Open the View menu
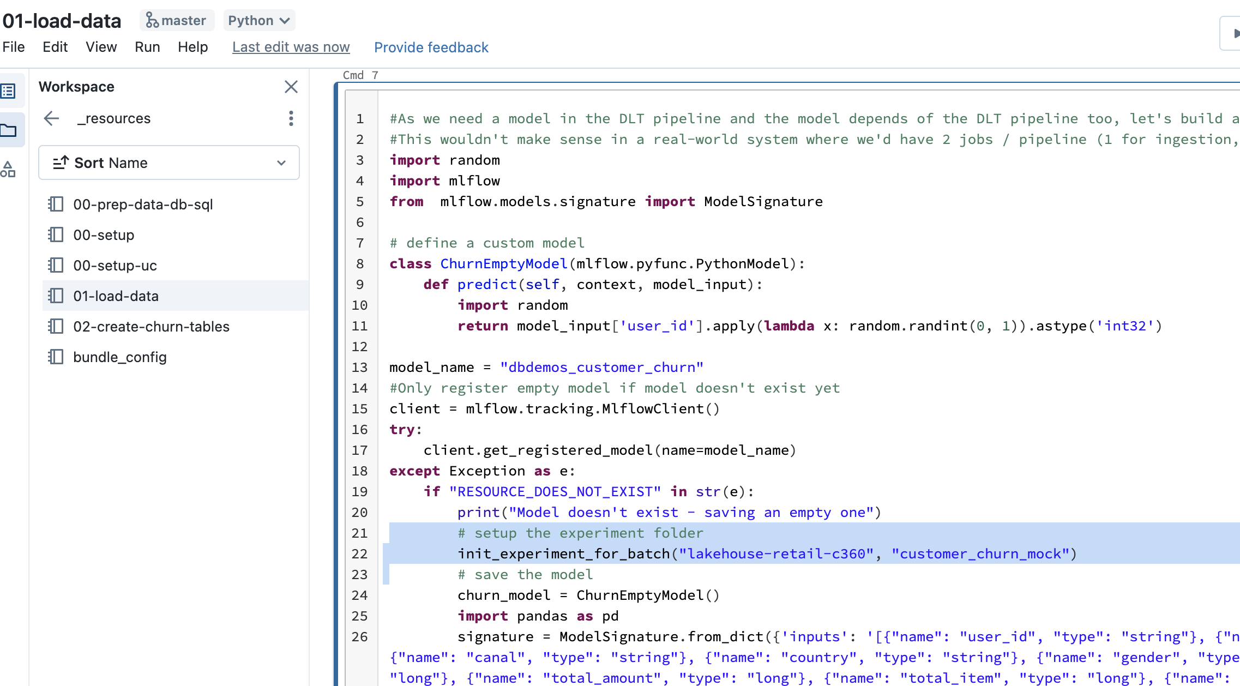This screenshot has width=1240, height=686. click(x=101, y=47)
